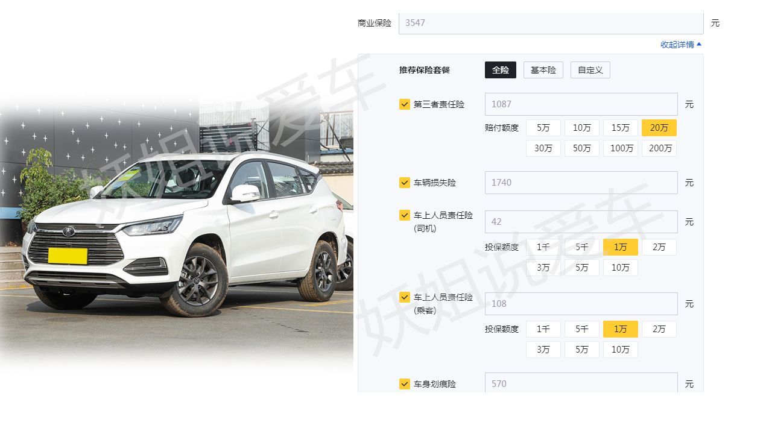Set passenger coverage to 5千
The image size is (772, 434).
click(582, 329)
